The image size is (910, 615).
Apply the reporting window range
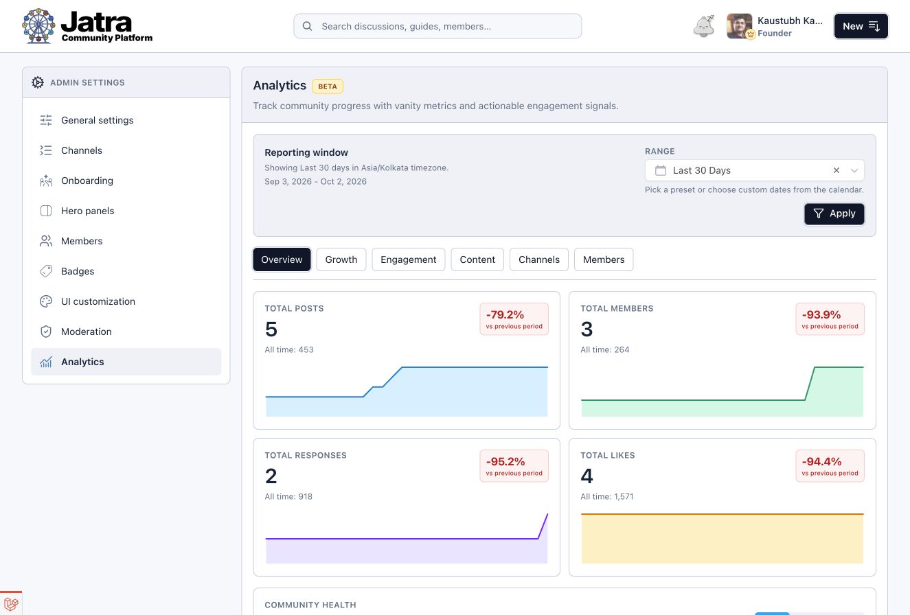click(x=834, y=213)
